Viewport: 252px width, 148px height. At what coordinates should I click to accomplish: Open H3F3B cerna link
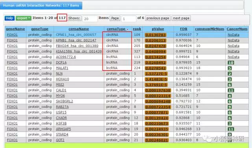pyautogui.click(x=61, y=124)
